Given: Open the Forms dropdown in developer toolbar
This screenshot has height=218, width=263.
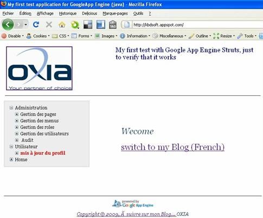Looking at the screenshot, I should click(x=82, y=36).
